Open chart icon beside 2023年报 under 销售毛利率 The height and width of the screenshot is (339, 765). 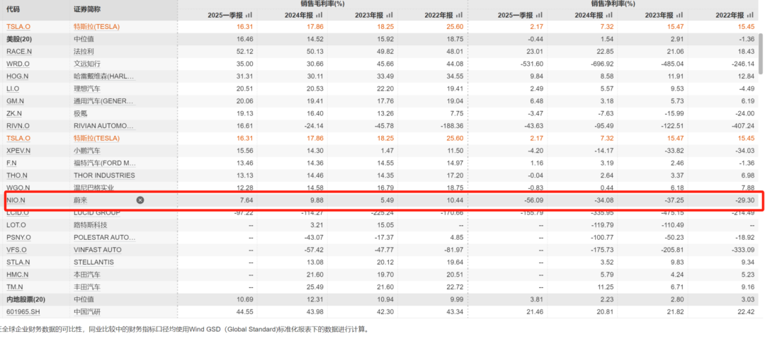(388, 15)
